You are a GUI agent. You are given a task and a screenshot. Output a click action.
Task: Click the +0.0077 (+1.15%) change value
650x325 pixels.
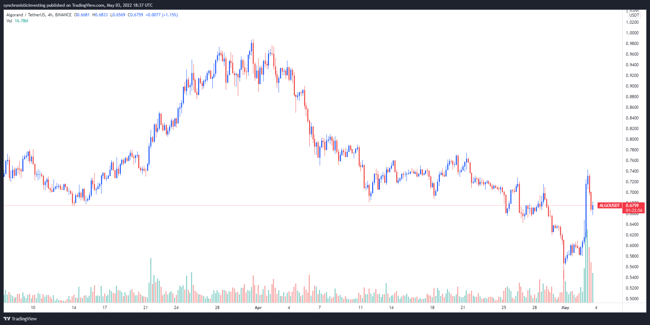click(x=162, y=15)
